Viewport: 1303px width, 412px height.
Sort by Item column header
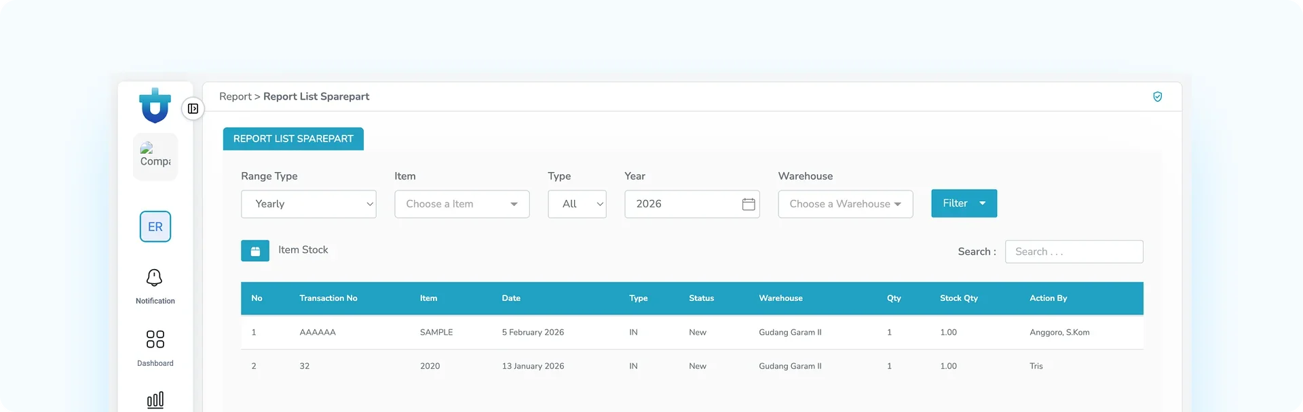(428, 298)
